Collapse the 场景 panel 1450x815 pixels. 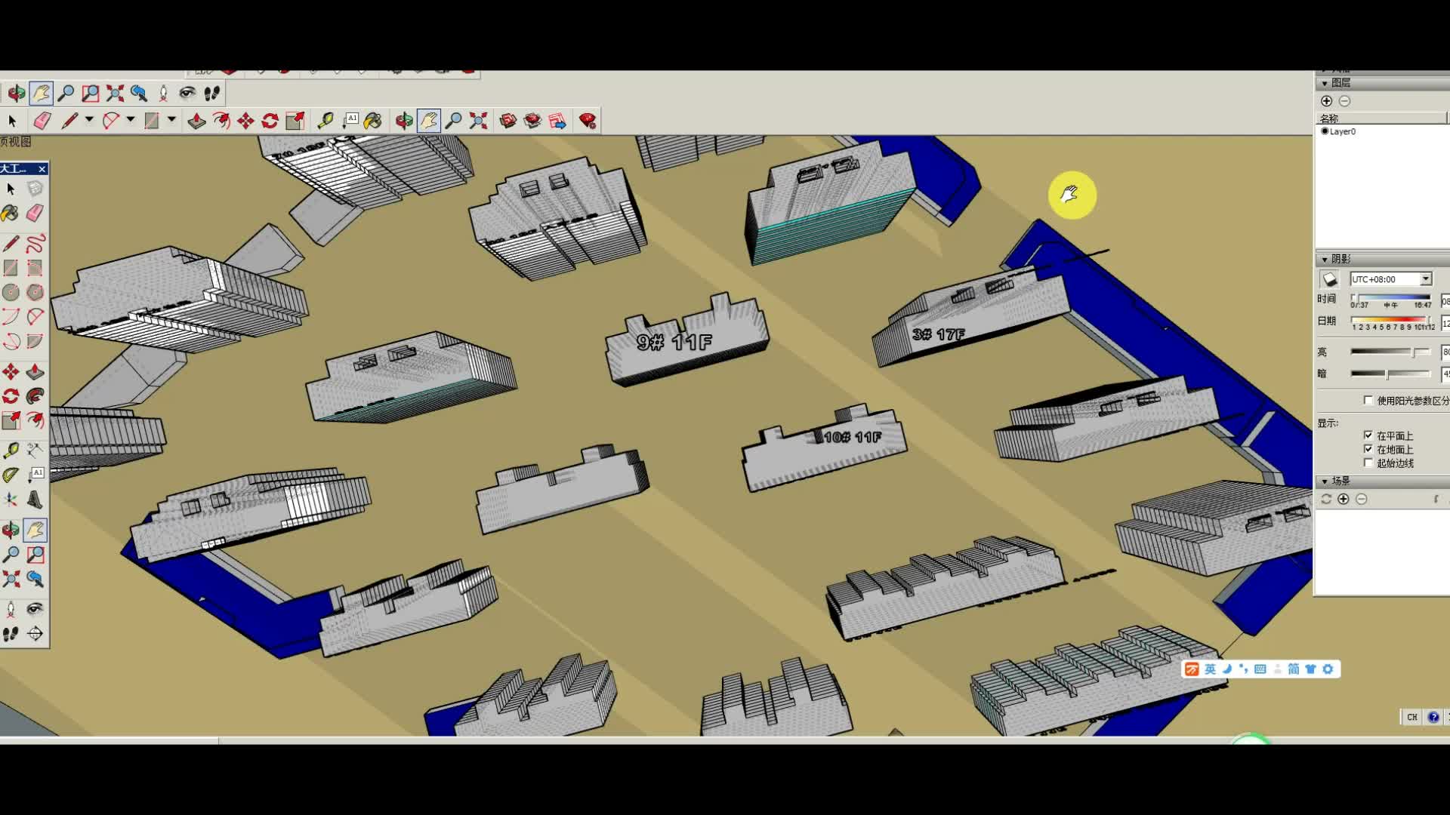pos(1325,481)
